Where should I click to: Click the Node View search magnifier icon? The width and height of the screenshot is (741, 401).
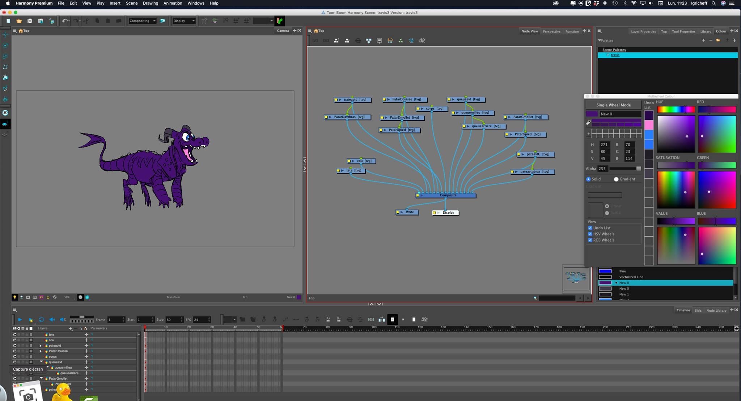[535, 298]
